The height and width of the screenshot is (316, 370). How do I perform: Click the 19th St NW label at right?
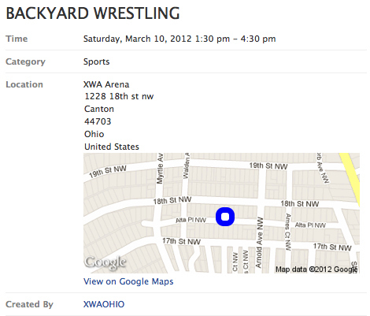coord(268,165)
